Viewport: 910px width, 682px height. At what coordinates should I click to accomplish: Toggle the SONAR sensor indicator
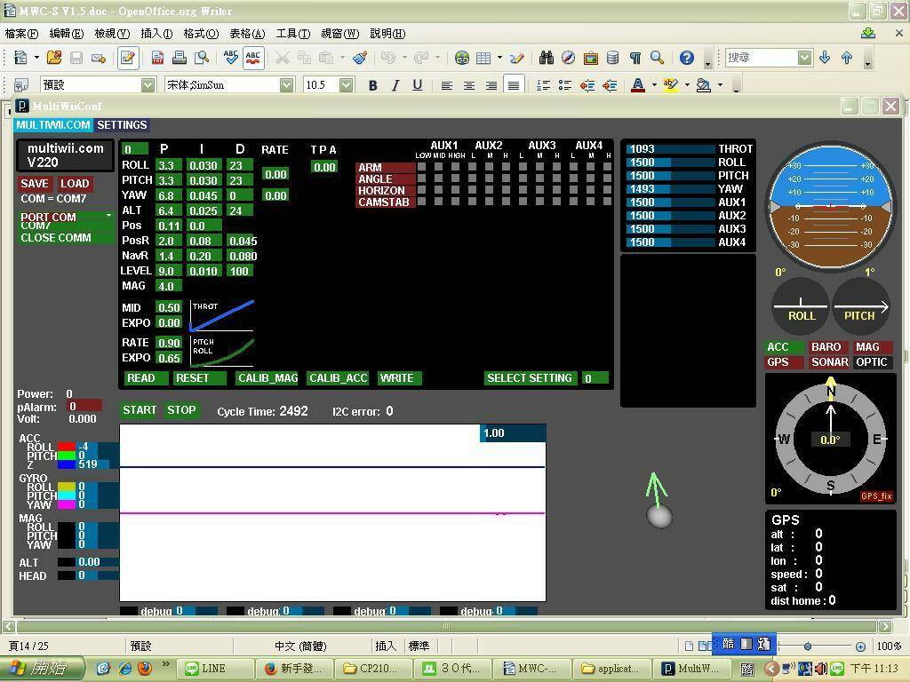(x=829, y=362)
